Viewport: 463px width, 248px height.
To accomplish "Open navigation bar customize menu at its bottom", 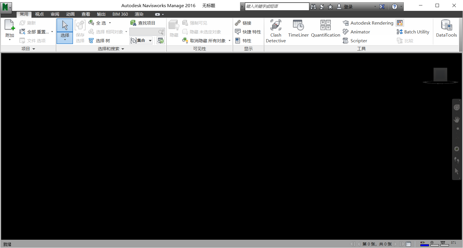I will tap(460, 178).
